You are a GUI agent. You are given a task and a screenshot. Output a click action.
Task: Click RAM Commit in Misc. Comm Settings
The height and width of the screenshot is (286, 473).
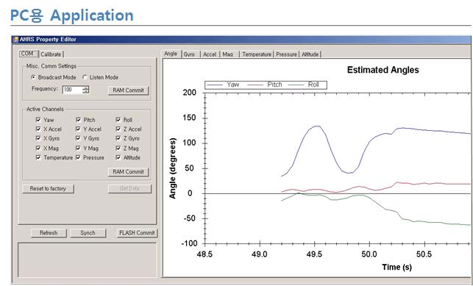pos(128,90)
